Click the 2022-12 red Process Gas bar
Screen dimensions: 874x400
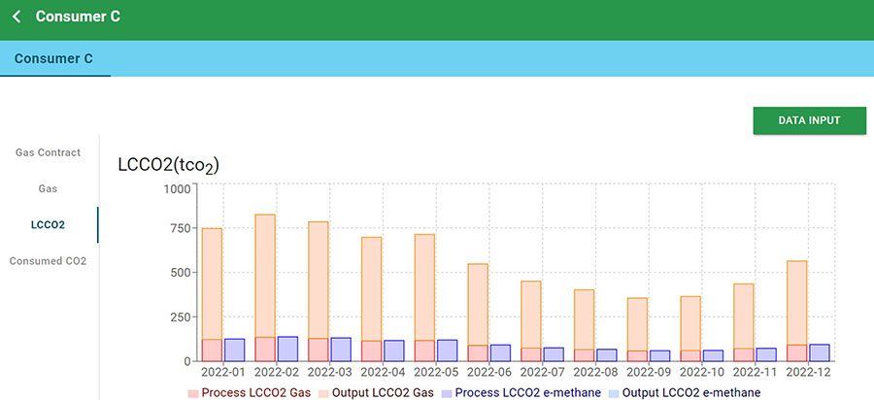click(x=796, y=353)
